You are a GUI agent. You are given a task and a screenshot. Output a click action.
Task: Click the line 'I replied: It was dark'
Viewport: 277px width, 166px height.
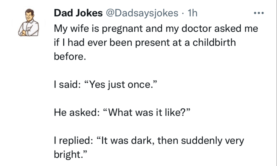(x=149, y=141)
